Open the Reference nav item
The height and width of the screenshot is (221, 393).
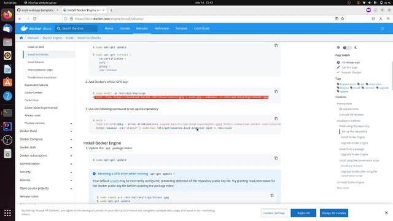161,28
